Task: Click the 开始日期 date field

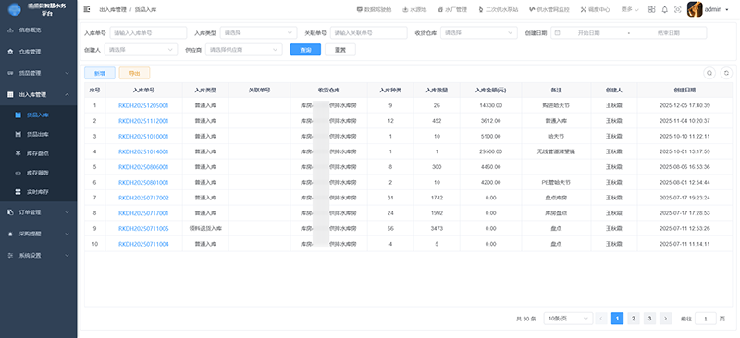Action: (589, 33)
